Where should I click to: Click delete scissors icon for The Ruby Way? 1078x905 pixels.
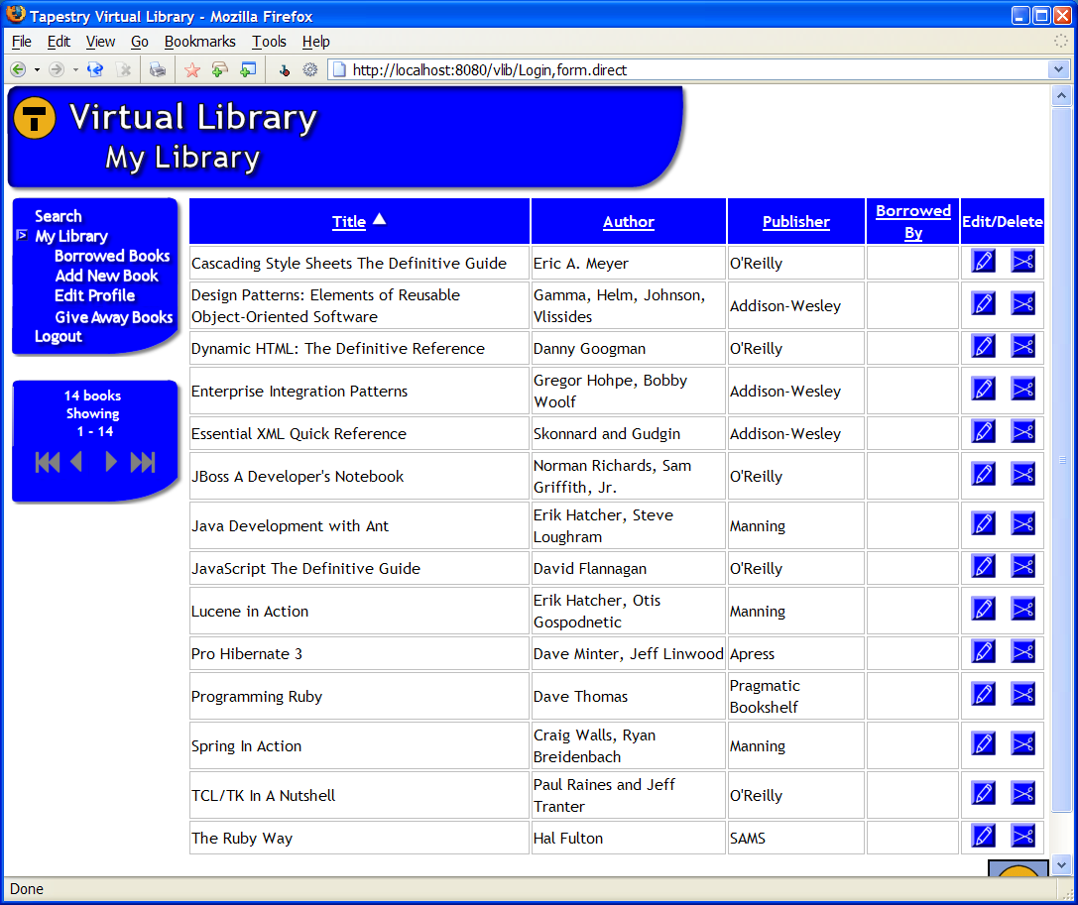pos(1022,836)
